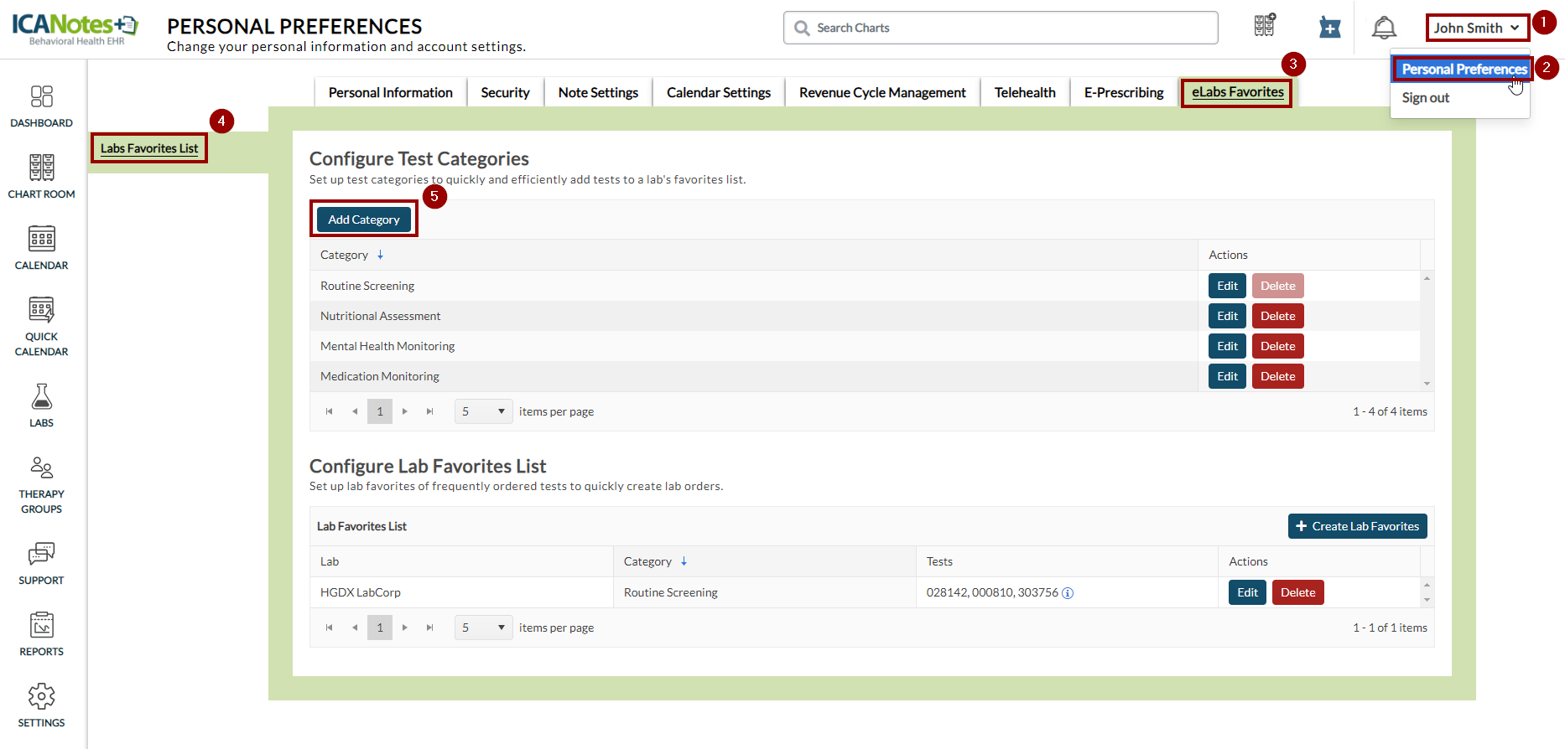The width and height of the screenshot is (1565, 749).
Task: Open the Dashboard from the sidebar
Action: click(41, 106)
